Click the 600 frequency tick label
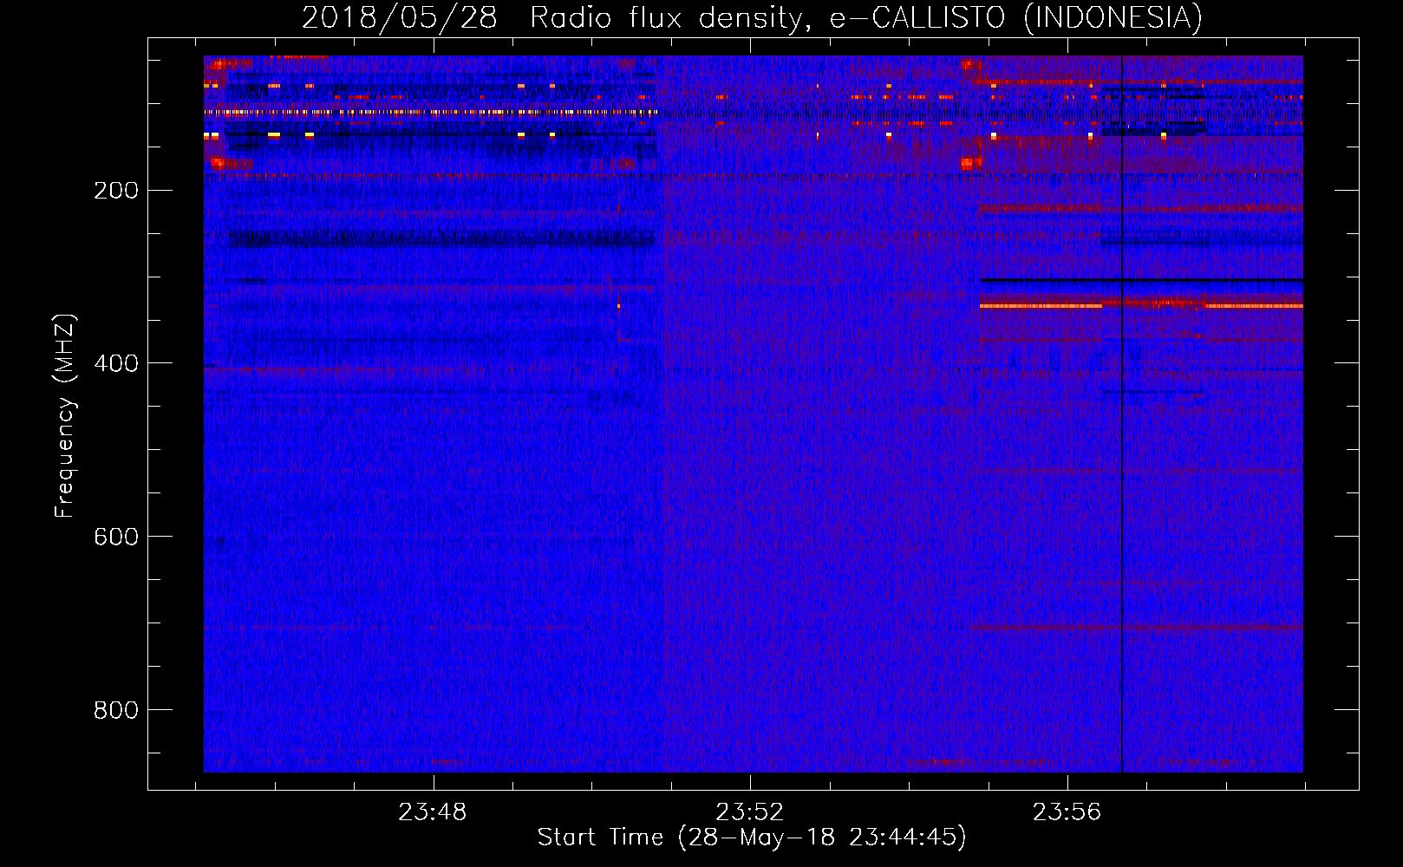Viewport: 1403px width, 867px height. (116, 537)
